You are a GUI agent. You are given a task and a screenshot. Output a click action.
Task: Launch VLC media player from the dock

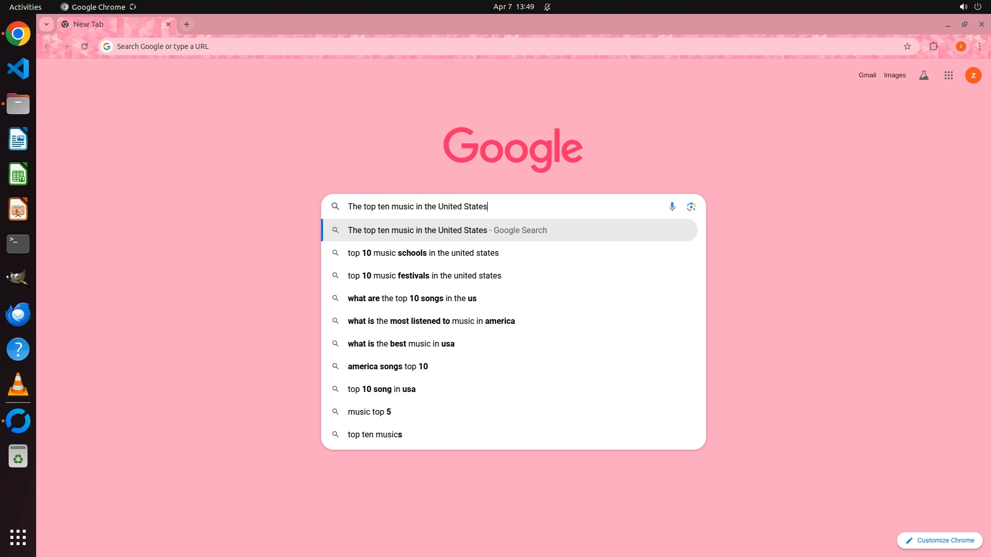(x=18, y=385)
